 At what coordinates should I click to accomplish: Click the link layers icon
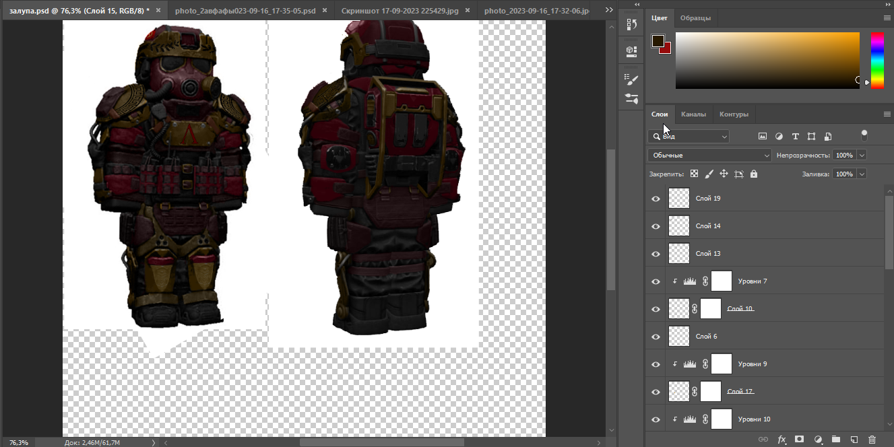[763, 440]
